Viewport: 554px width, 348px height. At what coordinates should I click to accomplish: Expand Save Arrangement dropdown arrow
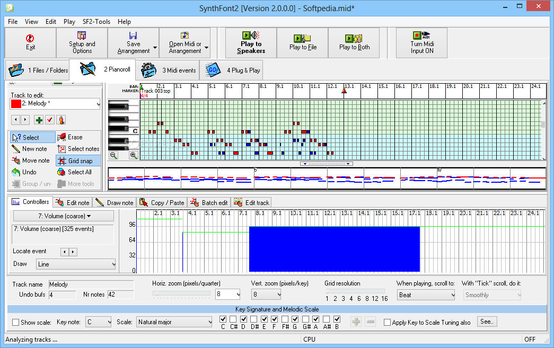[155, 48]
